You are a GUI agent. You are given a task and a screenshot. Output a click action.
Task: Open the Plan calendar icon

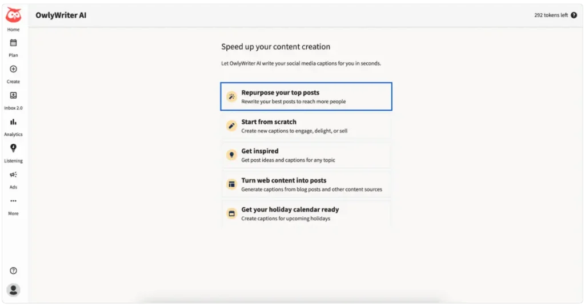14,43
